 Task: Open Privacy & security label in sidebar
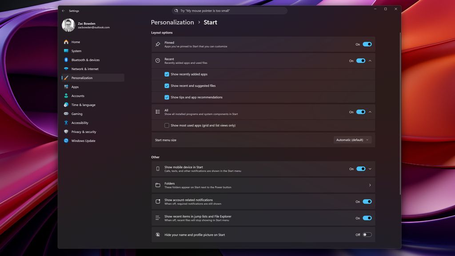[x=84, y=132]
